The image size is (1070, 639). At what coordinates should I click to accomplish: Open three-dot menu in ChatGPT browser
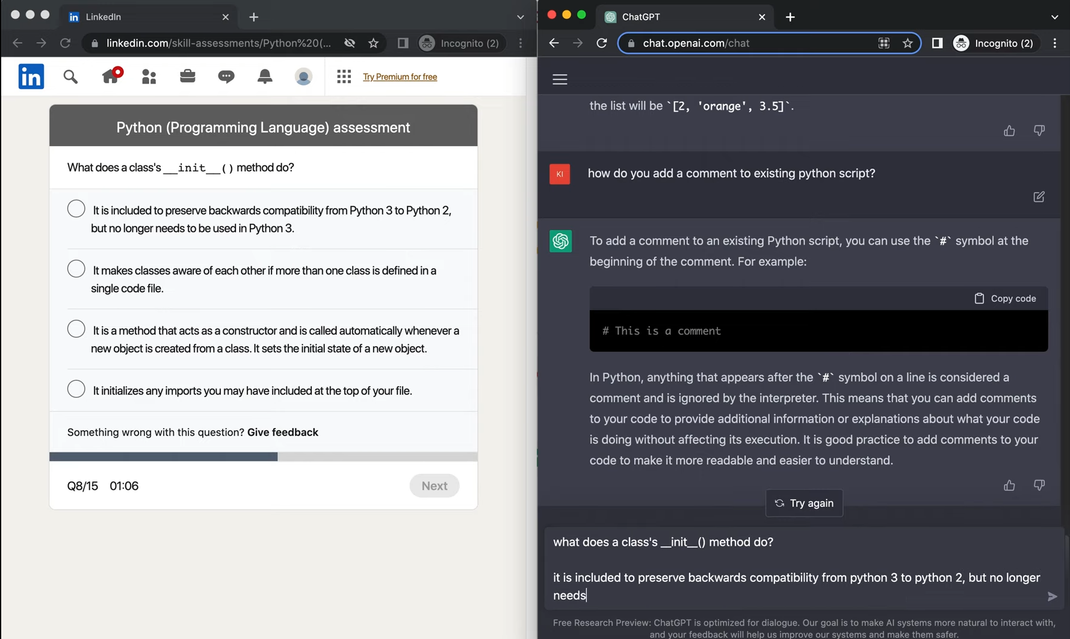click(1055, 43)
